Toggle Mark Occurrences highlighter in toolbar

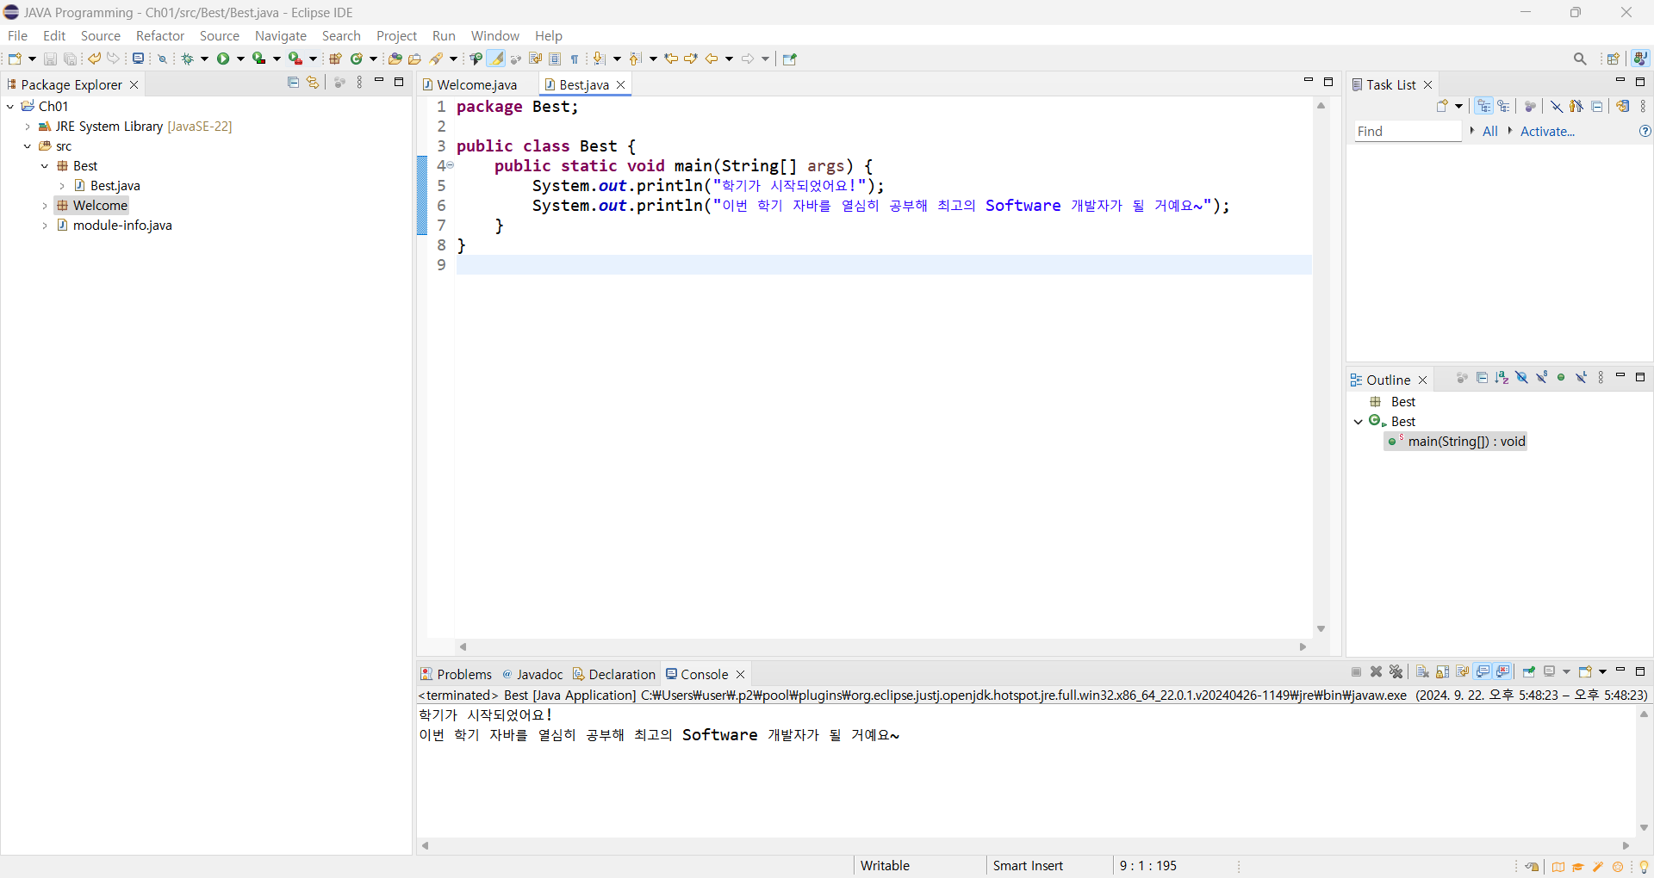(x=496, y=59)
